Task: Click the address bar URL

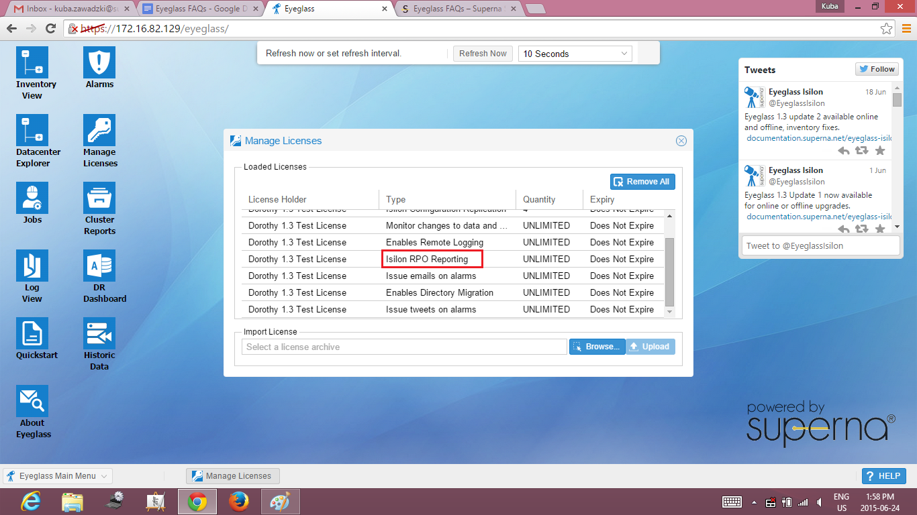Action: tap(155, 29)
